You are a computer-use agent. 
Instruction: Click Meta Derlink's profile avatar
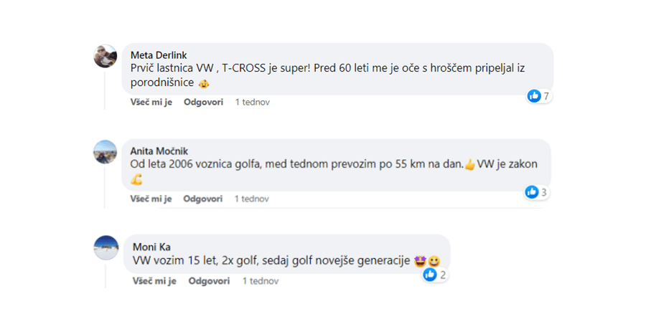(x=106, y=56)
